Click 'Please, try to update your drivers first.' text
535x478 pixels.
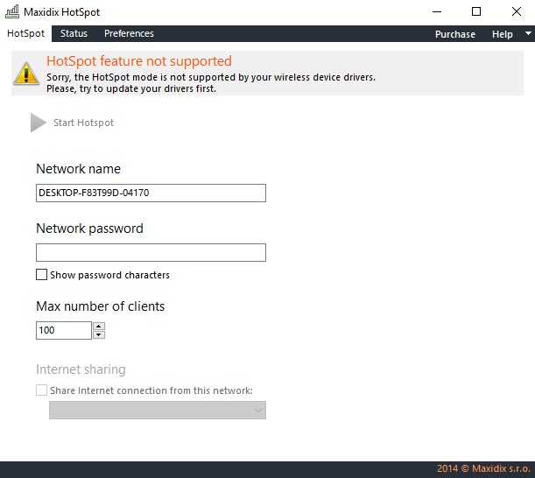[x=131, y=88]
